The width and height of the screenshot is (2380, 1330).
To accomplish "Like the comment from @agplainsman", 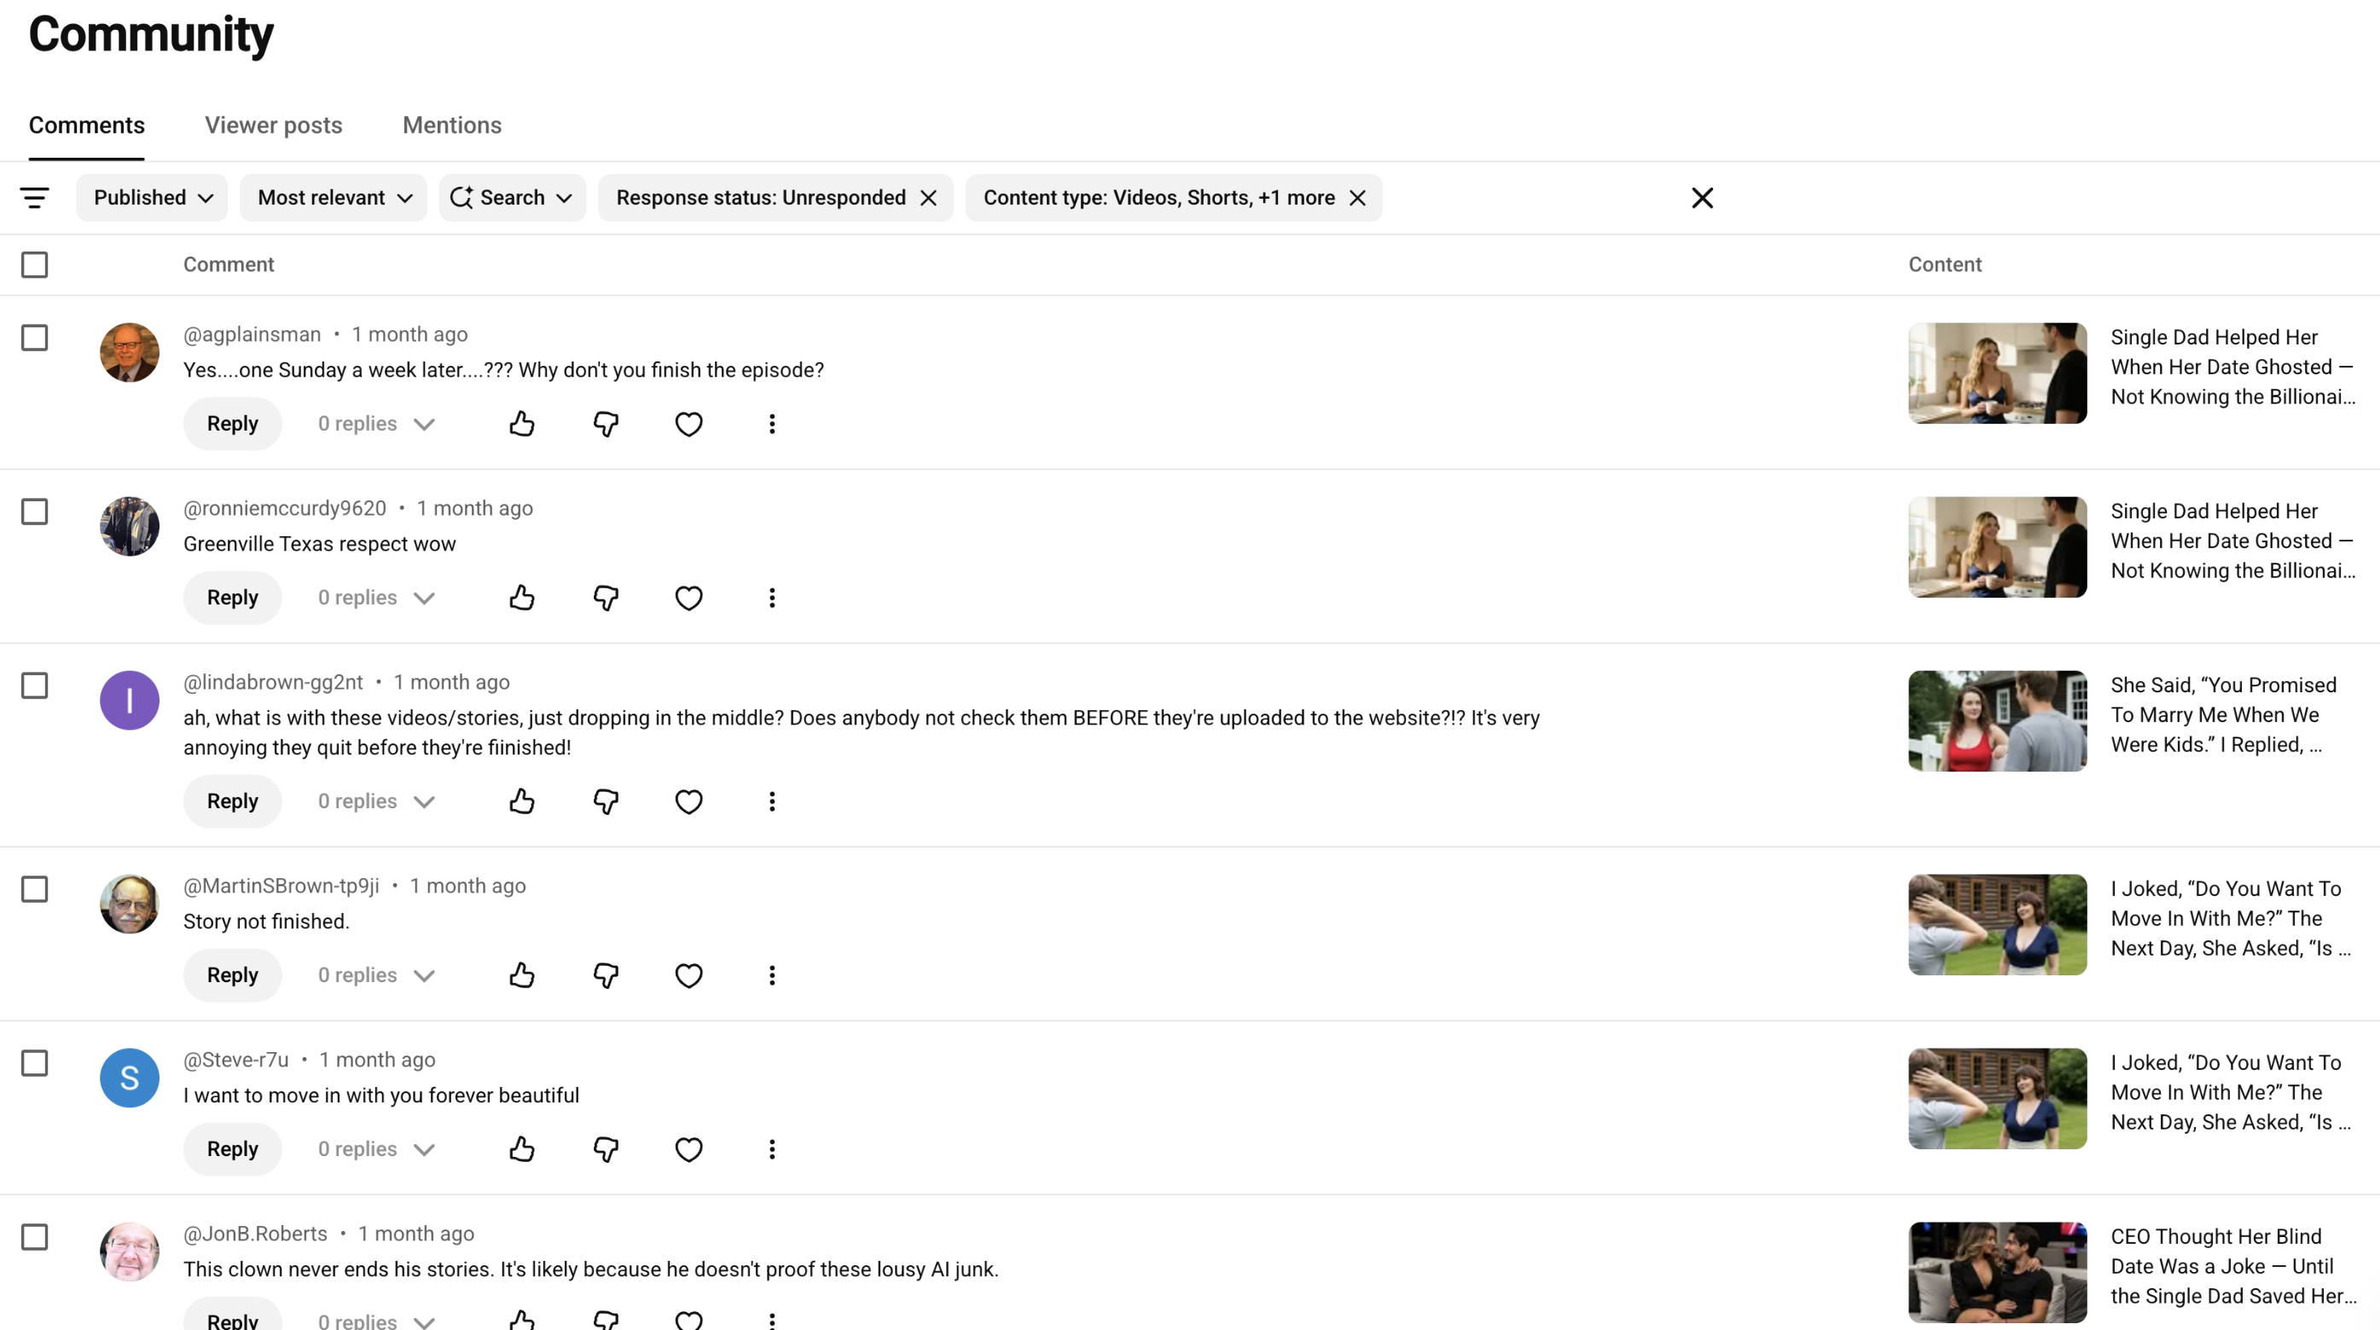I will click(522, 424).
